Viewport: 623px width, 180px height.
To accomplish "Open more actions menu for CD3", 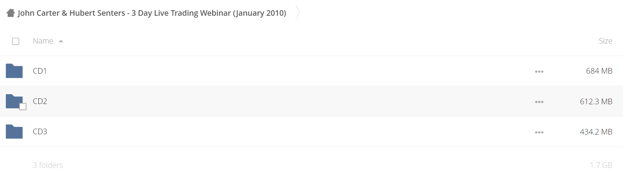I will 539,132.
